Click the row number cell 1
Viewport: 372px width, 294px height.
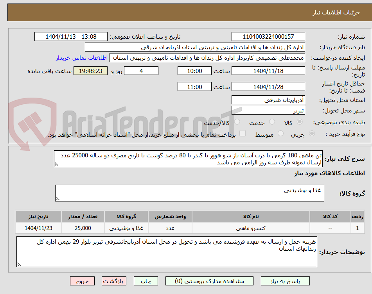(x=357, y=228)
